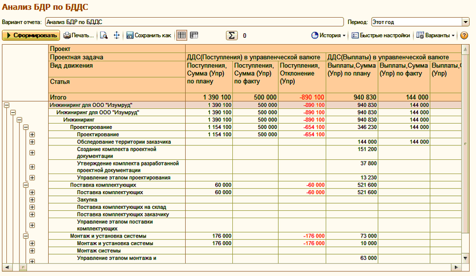Click the horizontal scrollbar right arrow

[456, 267]
